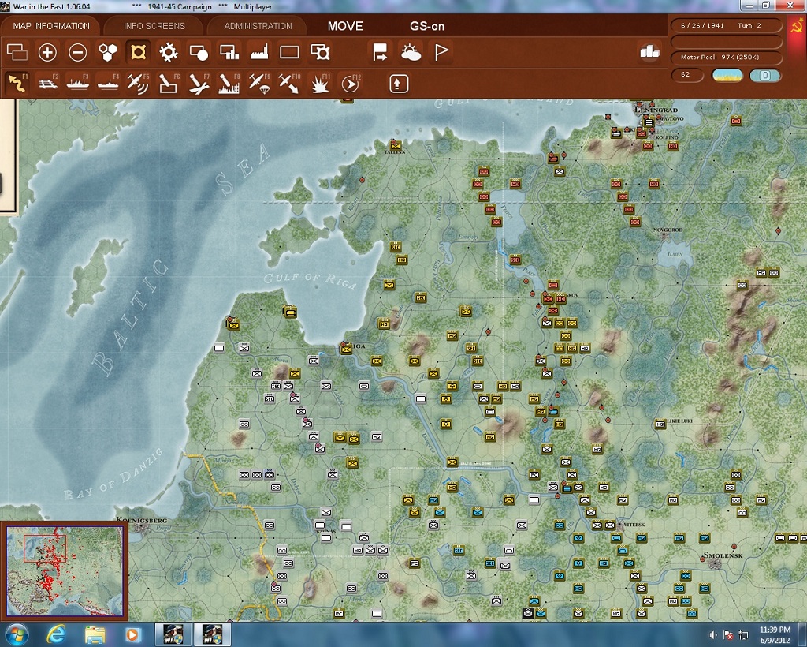The width and height of the screenshot is (807, 647).
Task: Open Windows Media Player taskbar icon
Action: click(x=132, y=634)
